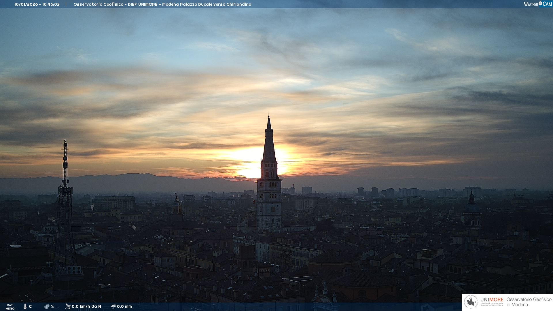Click the humidity percent symbol
553x311 pixels.
[52, 306]
